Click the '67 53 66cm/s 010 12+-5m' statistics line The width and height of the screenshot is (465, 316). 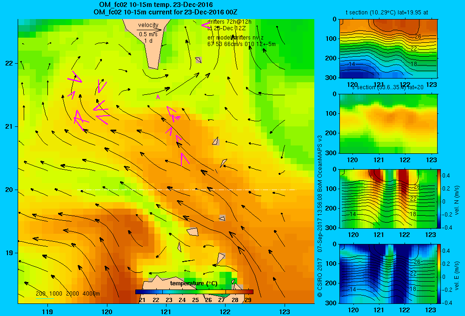coord(241,44)
